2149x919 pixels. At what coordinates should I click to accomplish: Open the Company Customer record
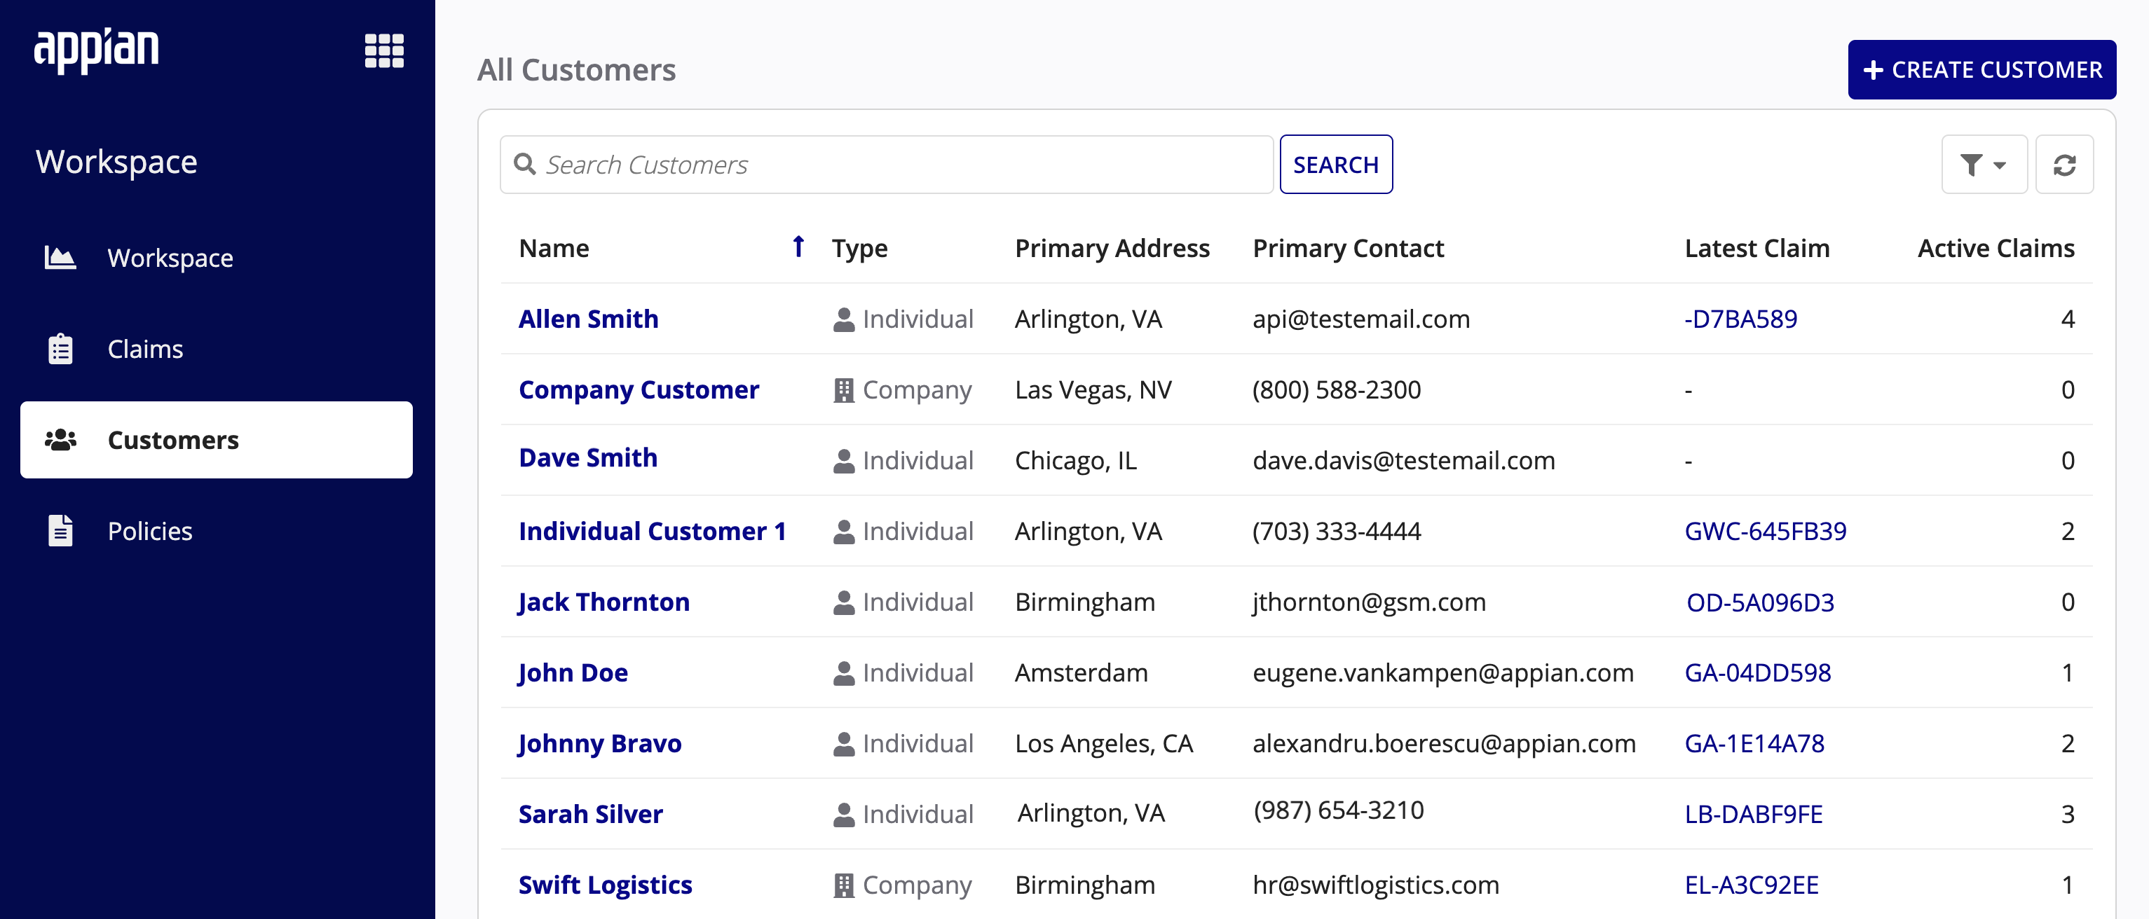pos(639,389)
